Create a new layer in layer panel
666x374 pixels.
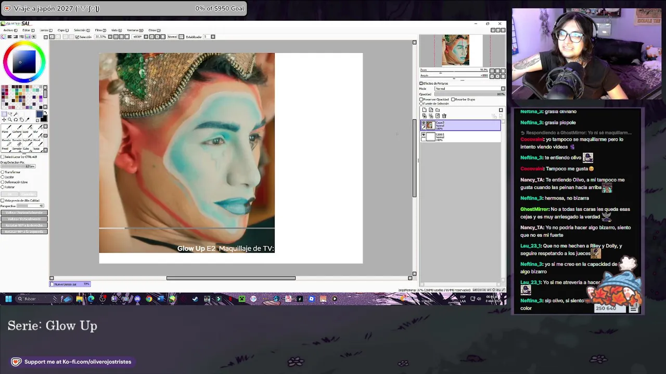(425, 110)
